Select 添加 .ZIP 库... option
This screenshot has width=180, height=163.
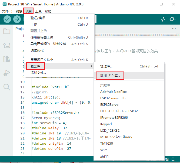(110, 76)
